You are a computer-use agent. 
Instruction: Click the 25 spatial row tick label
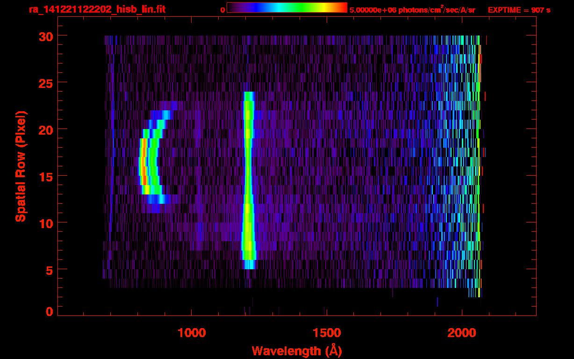point(45,83)
